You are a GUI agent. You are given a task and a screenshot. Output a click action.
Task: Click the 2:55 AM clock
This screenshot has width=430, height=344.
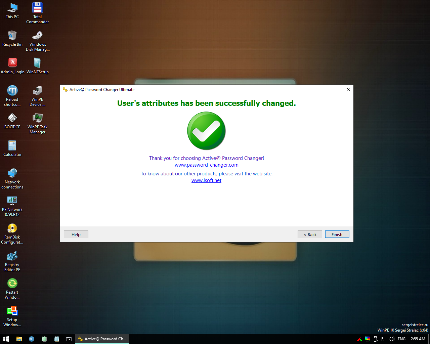click(418, 339)
